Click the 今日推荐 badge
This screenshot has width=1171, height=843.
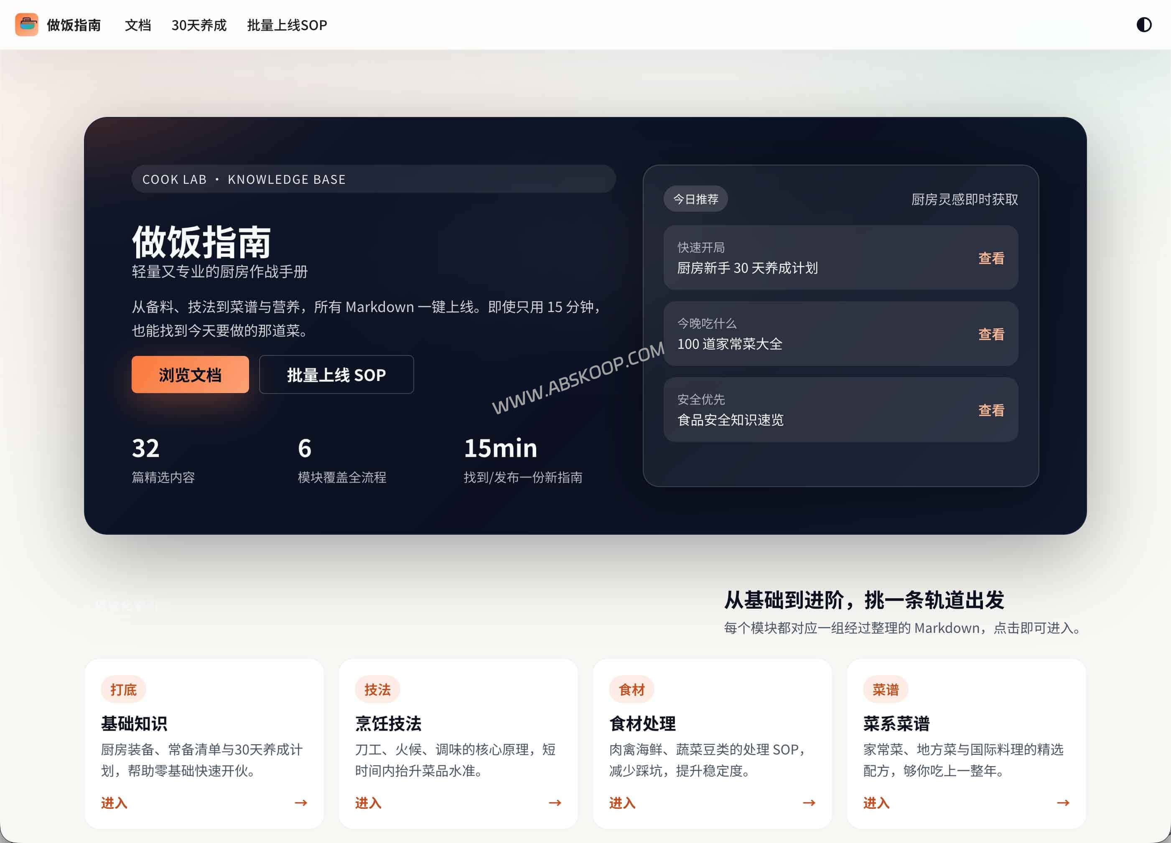pos(695,199)
